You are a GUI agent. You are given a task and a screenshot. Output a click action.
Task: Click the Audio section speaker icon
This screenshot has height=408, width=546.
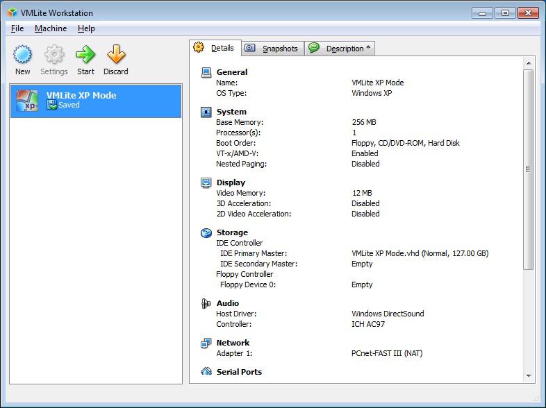[206, 303]
